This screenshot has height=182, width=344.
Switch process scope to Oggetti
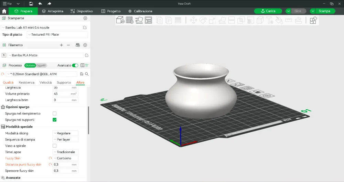tap(41, 65)
